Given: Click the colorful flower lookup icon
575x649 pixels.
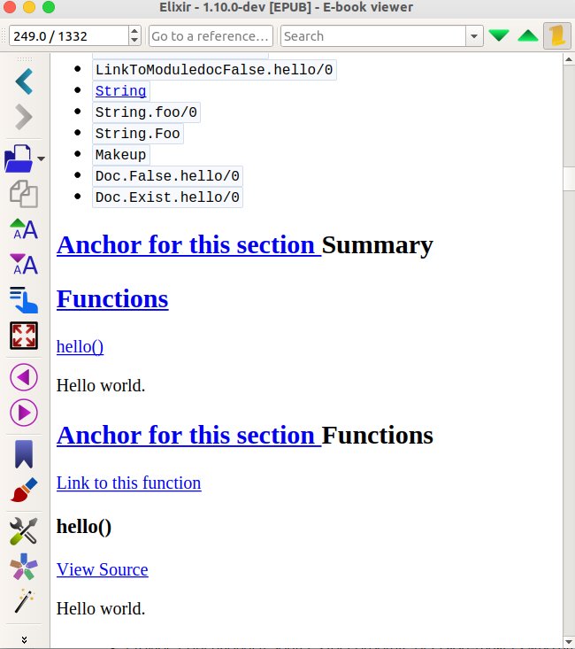Looking at the screenshot, I should coord(24,567).
